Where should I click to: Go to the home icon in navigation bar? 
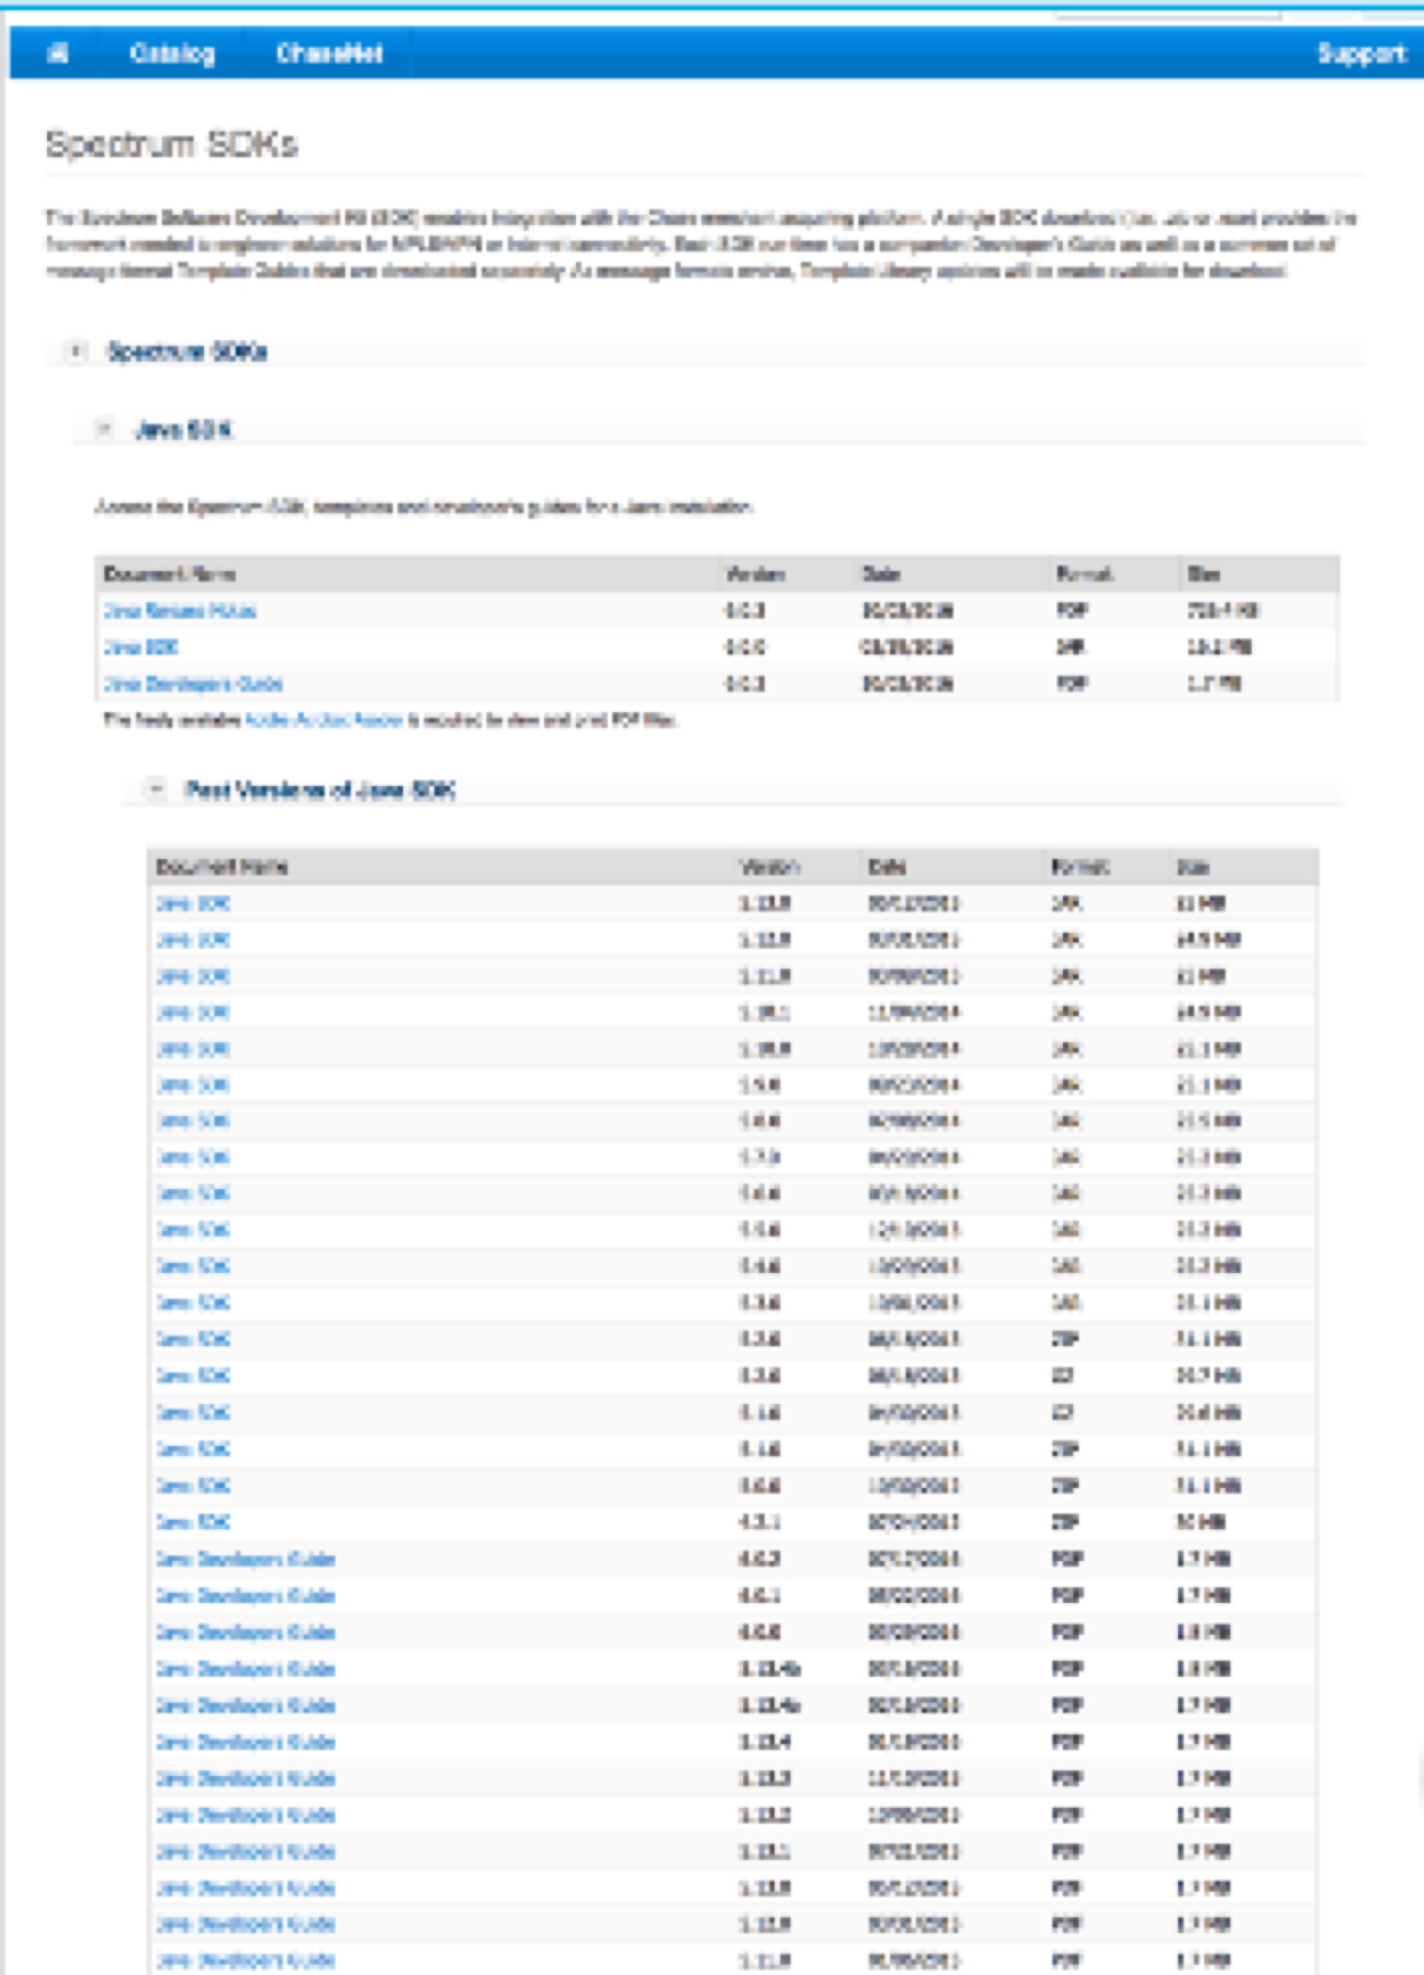point(58,53)
